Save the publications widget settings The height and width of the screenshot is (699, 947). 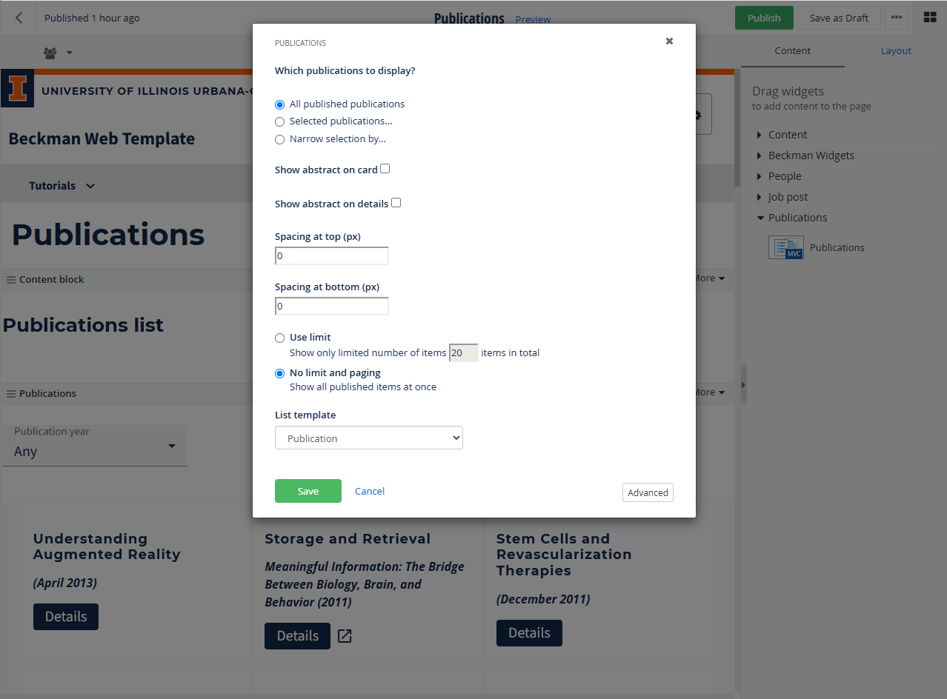[x=308, y=491]
